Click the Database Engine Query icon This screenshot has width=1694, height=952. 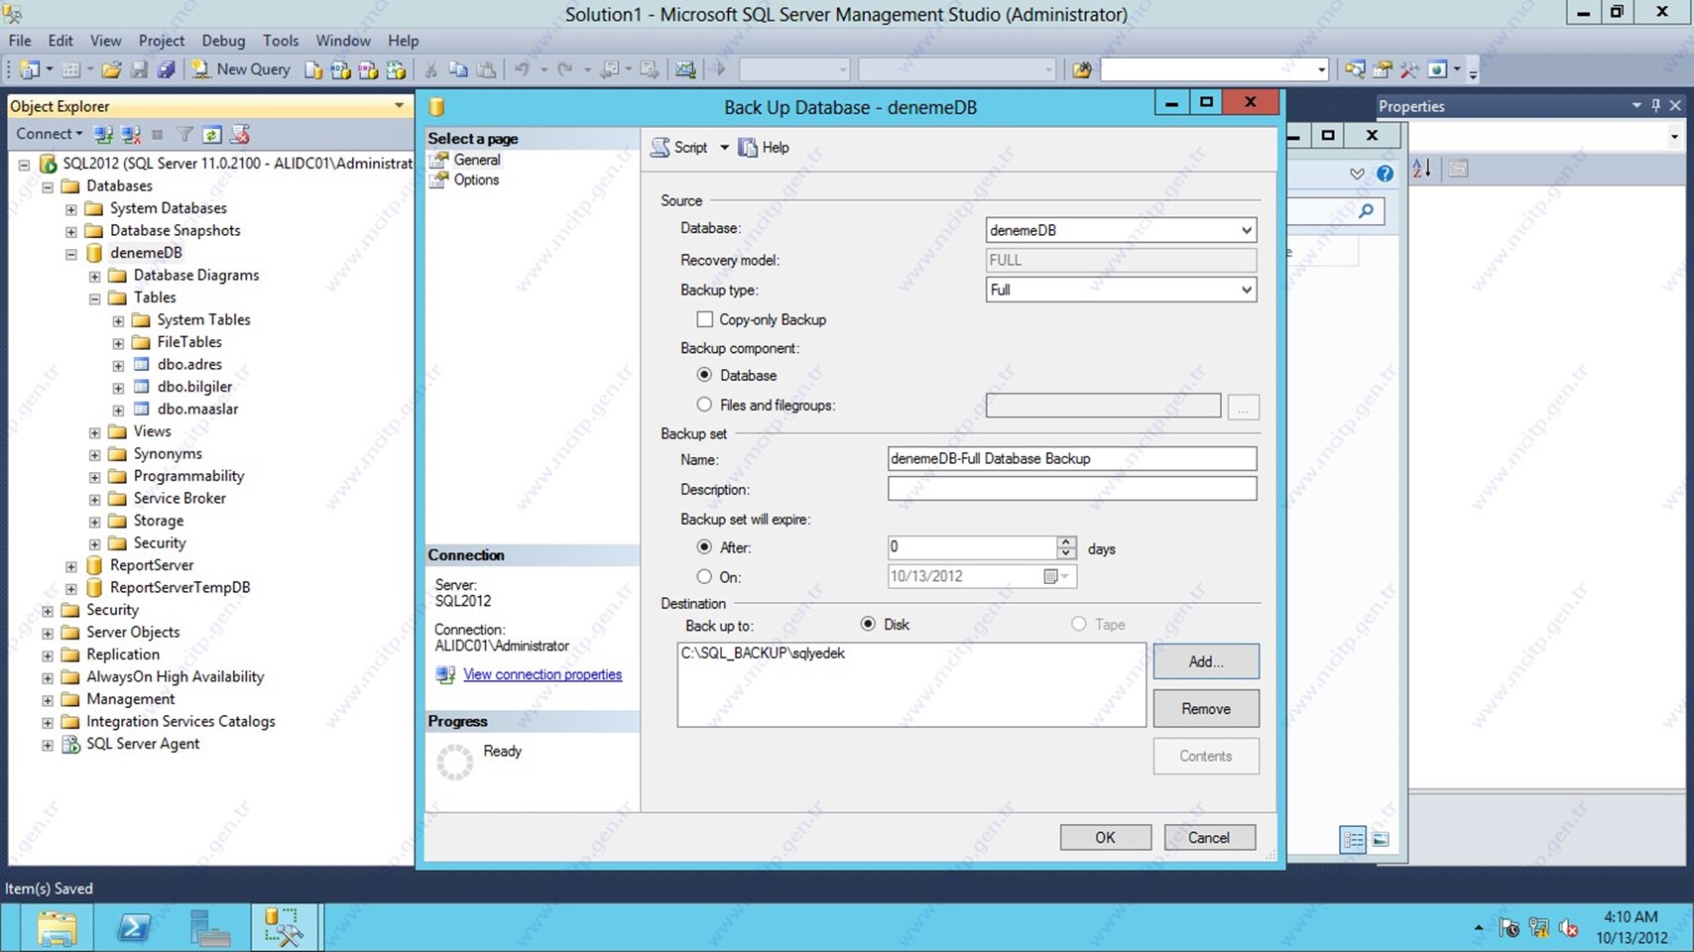pos(313,69)
